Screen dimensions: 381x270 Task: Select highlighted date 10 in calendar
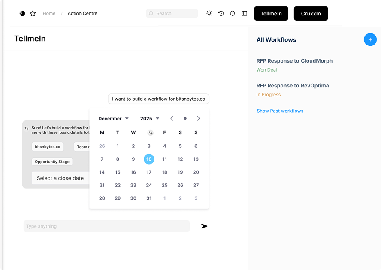pos(149,159)
